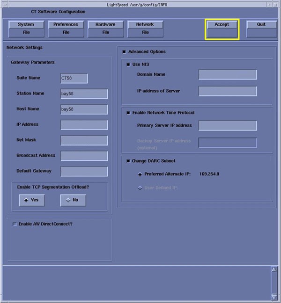Click the message area scroll down arrow
The width and height of the screenshot is (281, 303).
(x=274, y=296)
